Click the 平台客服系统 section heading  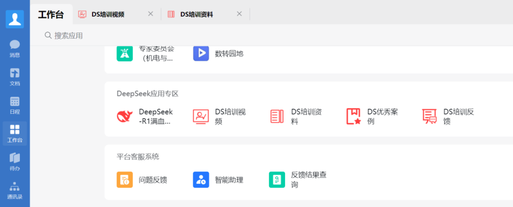point(138,157)
